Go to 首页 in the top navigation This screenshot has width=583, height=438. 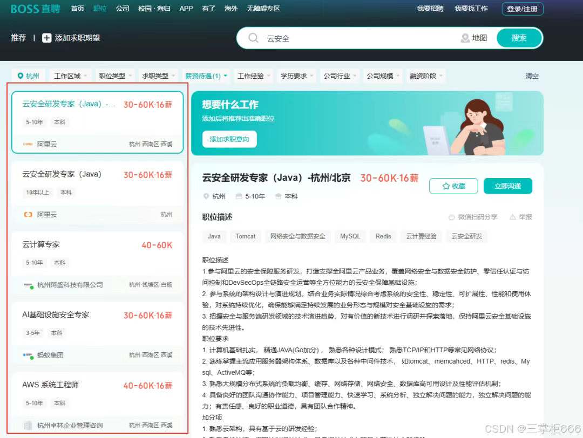coord(77,9)
